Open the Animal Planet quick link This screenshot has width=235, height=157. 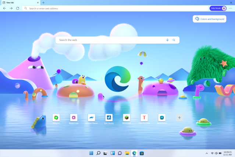pos(91,118)
